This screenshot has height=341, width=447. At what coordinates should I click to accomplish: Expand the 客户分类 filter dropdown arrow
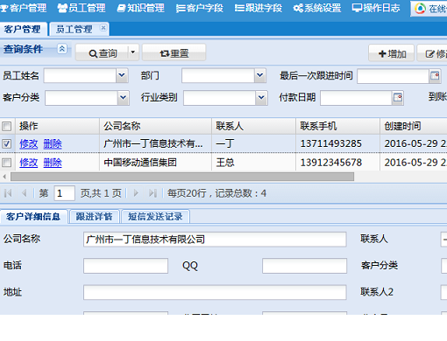124,98
